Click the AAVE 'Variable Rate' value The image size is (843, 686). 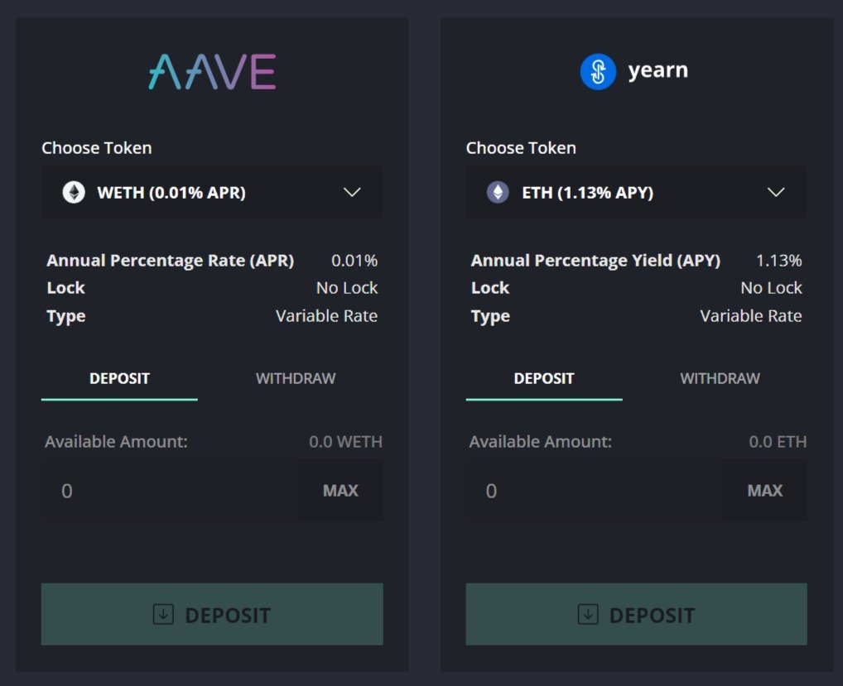[x=327, y=316]
